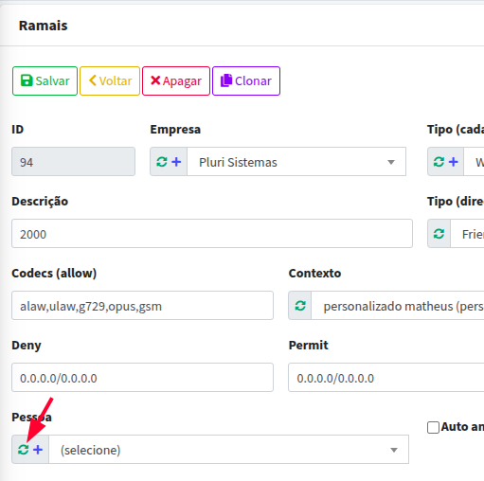
Task: Refresh the Contexto list icon
Action: (300, 306)
